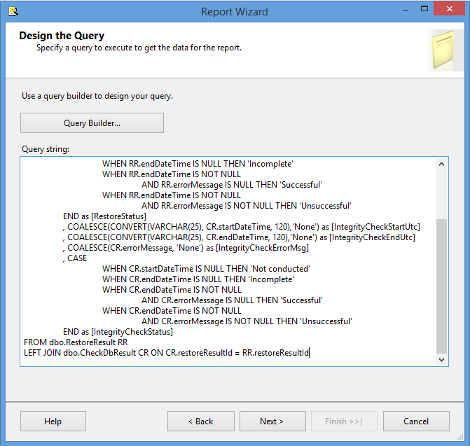Click the greyed-out Finish button

point(343,421)
